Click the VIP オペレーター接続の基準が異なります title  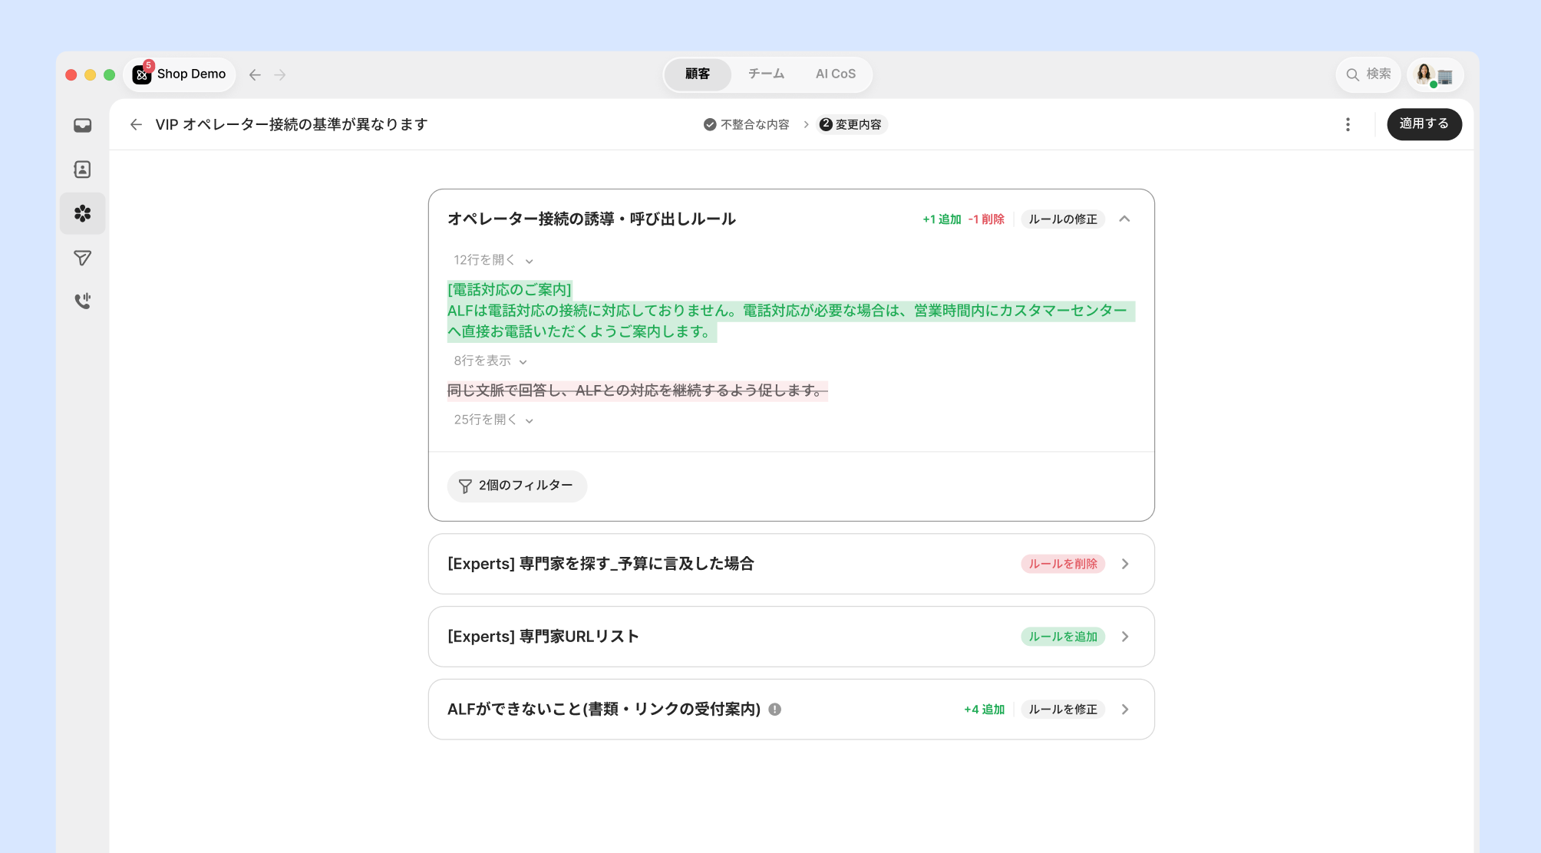tap(292, 124)
